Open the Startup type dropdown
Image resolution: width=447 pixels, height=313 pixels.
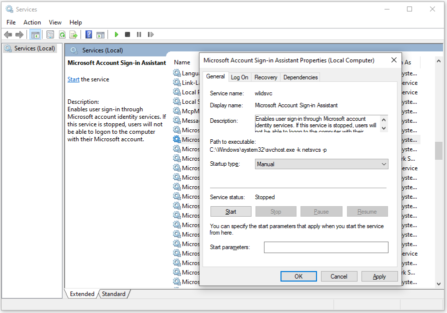tap(321, 164)
